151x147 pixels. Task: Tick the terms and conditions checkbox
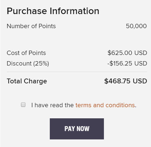point(23,104)
